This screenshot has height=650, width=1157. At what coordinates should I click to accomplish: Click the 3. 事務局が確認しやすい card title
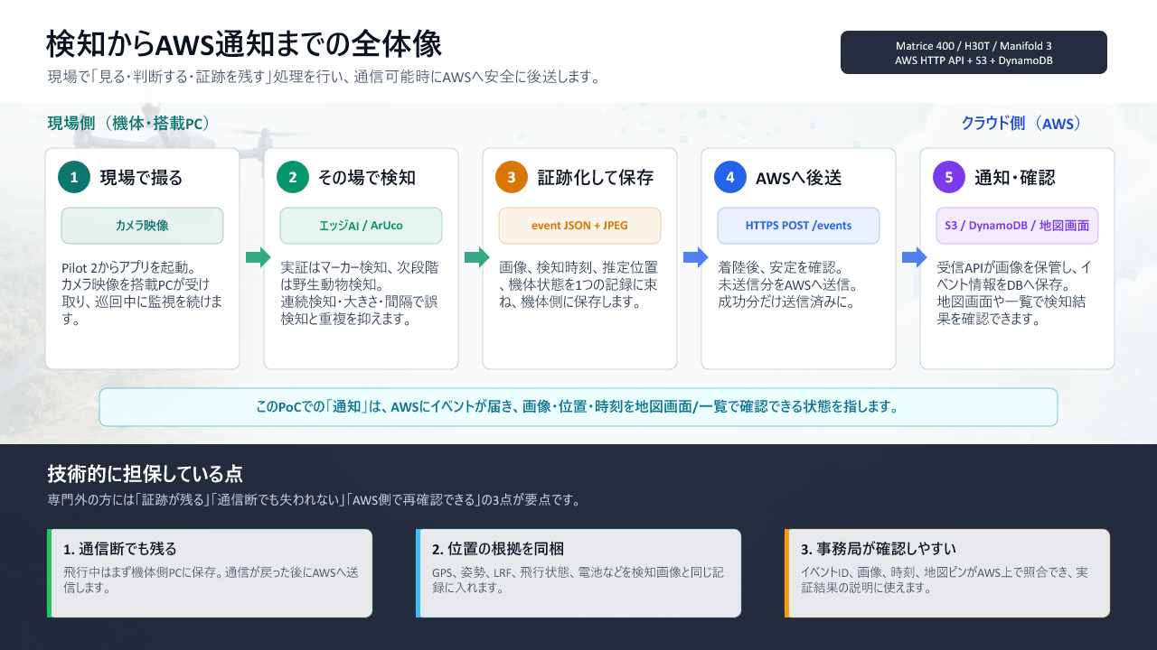(879, 549)
